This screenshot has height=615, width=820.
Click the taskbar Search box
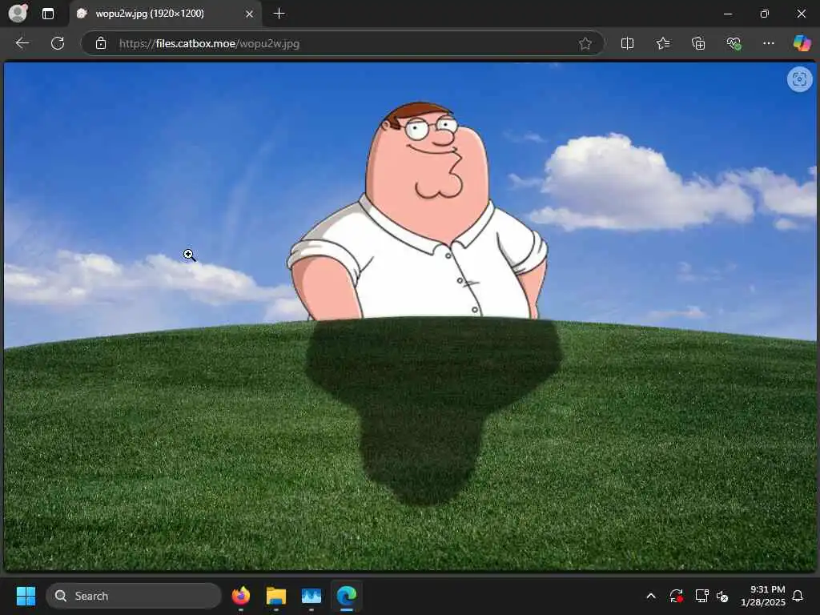coord(134,596)
